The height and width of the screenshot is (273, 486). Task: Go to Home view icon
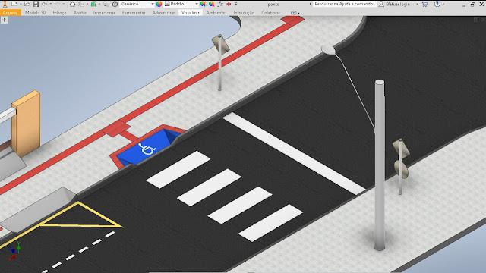(x=72, y=4)
